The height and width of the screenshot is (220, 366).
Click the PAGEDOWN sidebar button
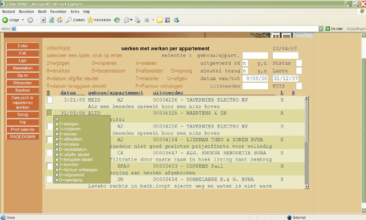point(23,137)
